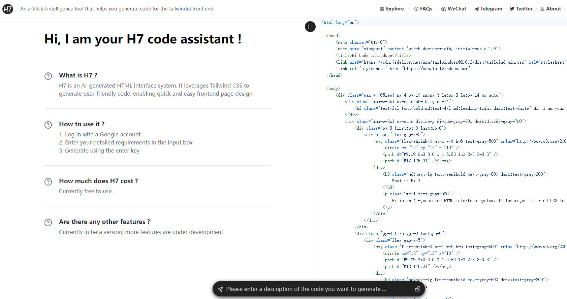Click the Twitter bird icon
This screenshot has height=299, width=567.
point(512,9)
